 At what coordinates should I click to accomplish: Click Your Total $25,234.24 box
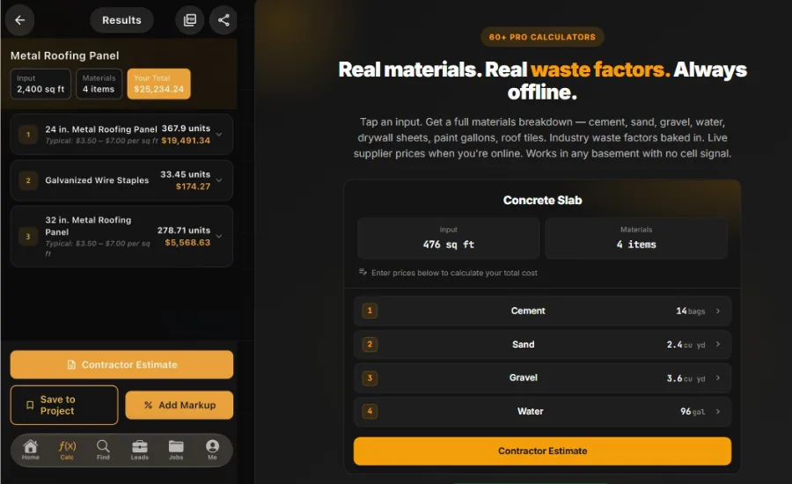[x=158, y=84]
